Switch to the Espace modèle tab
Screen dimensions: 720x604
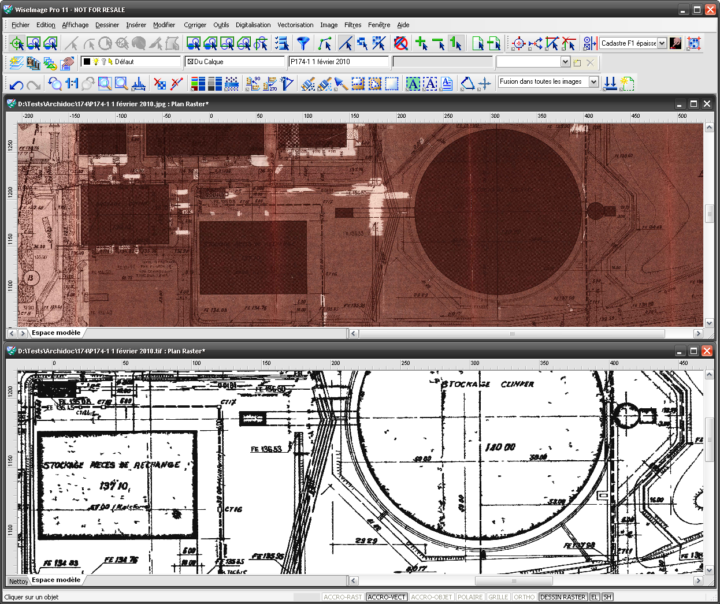coord(55,333)
